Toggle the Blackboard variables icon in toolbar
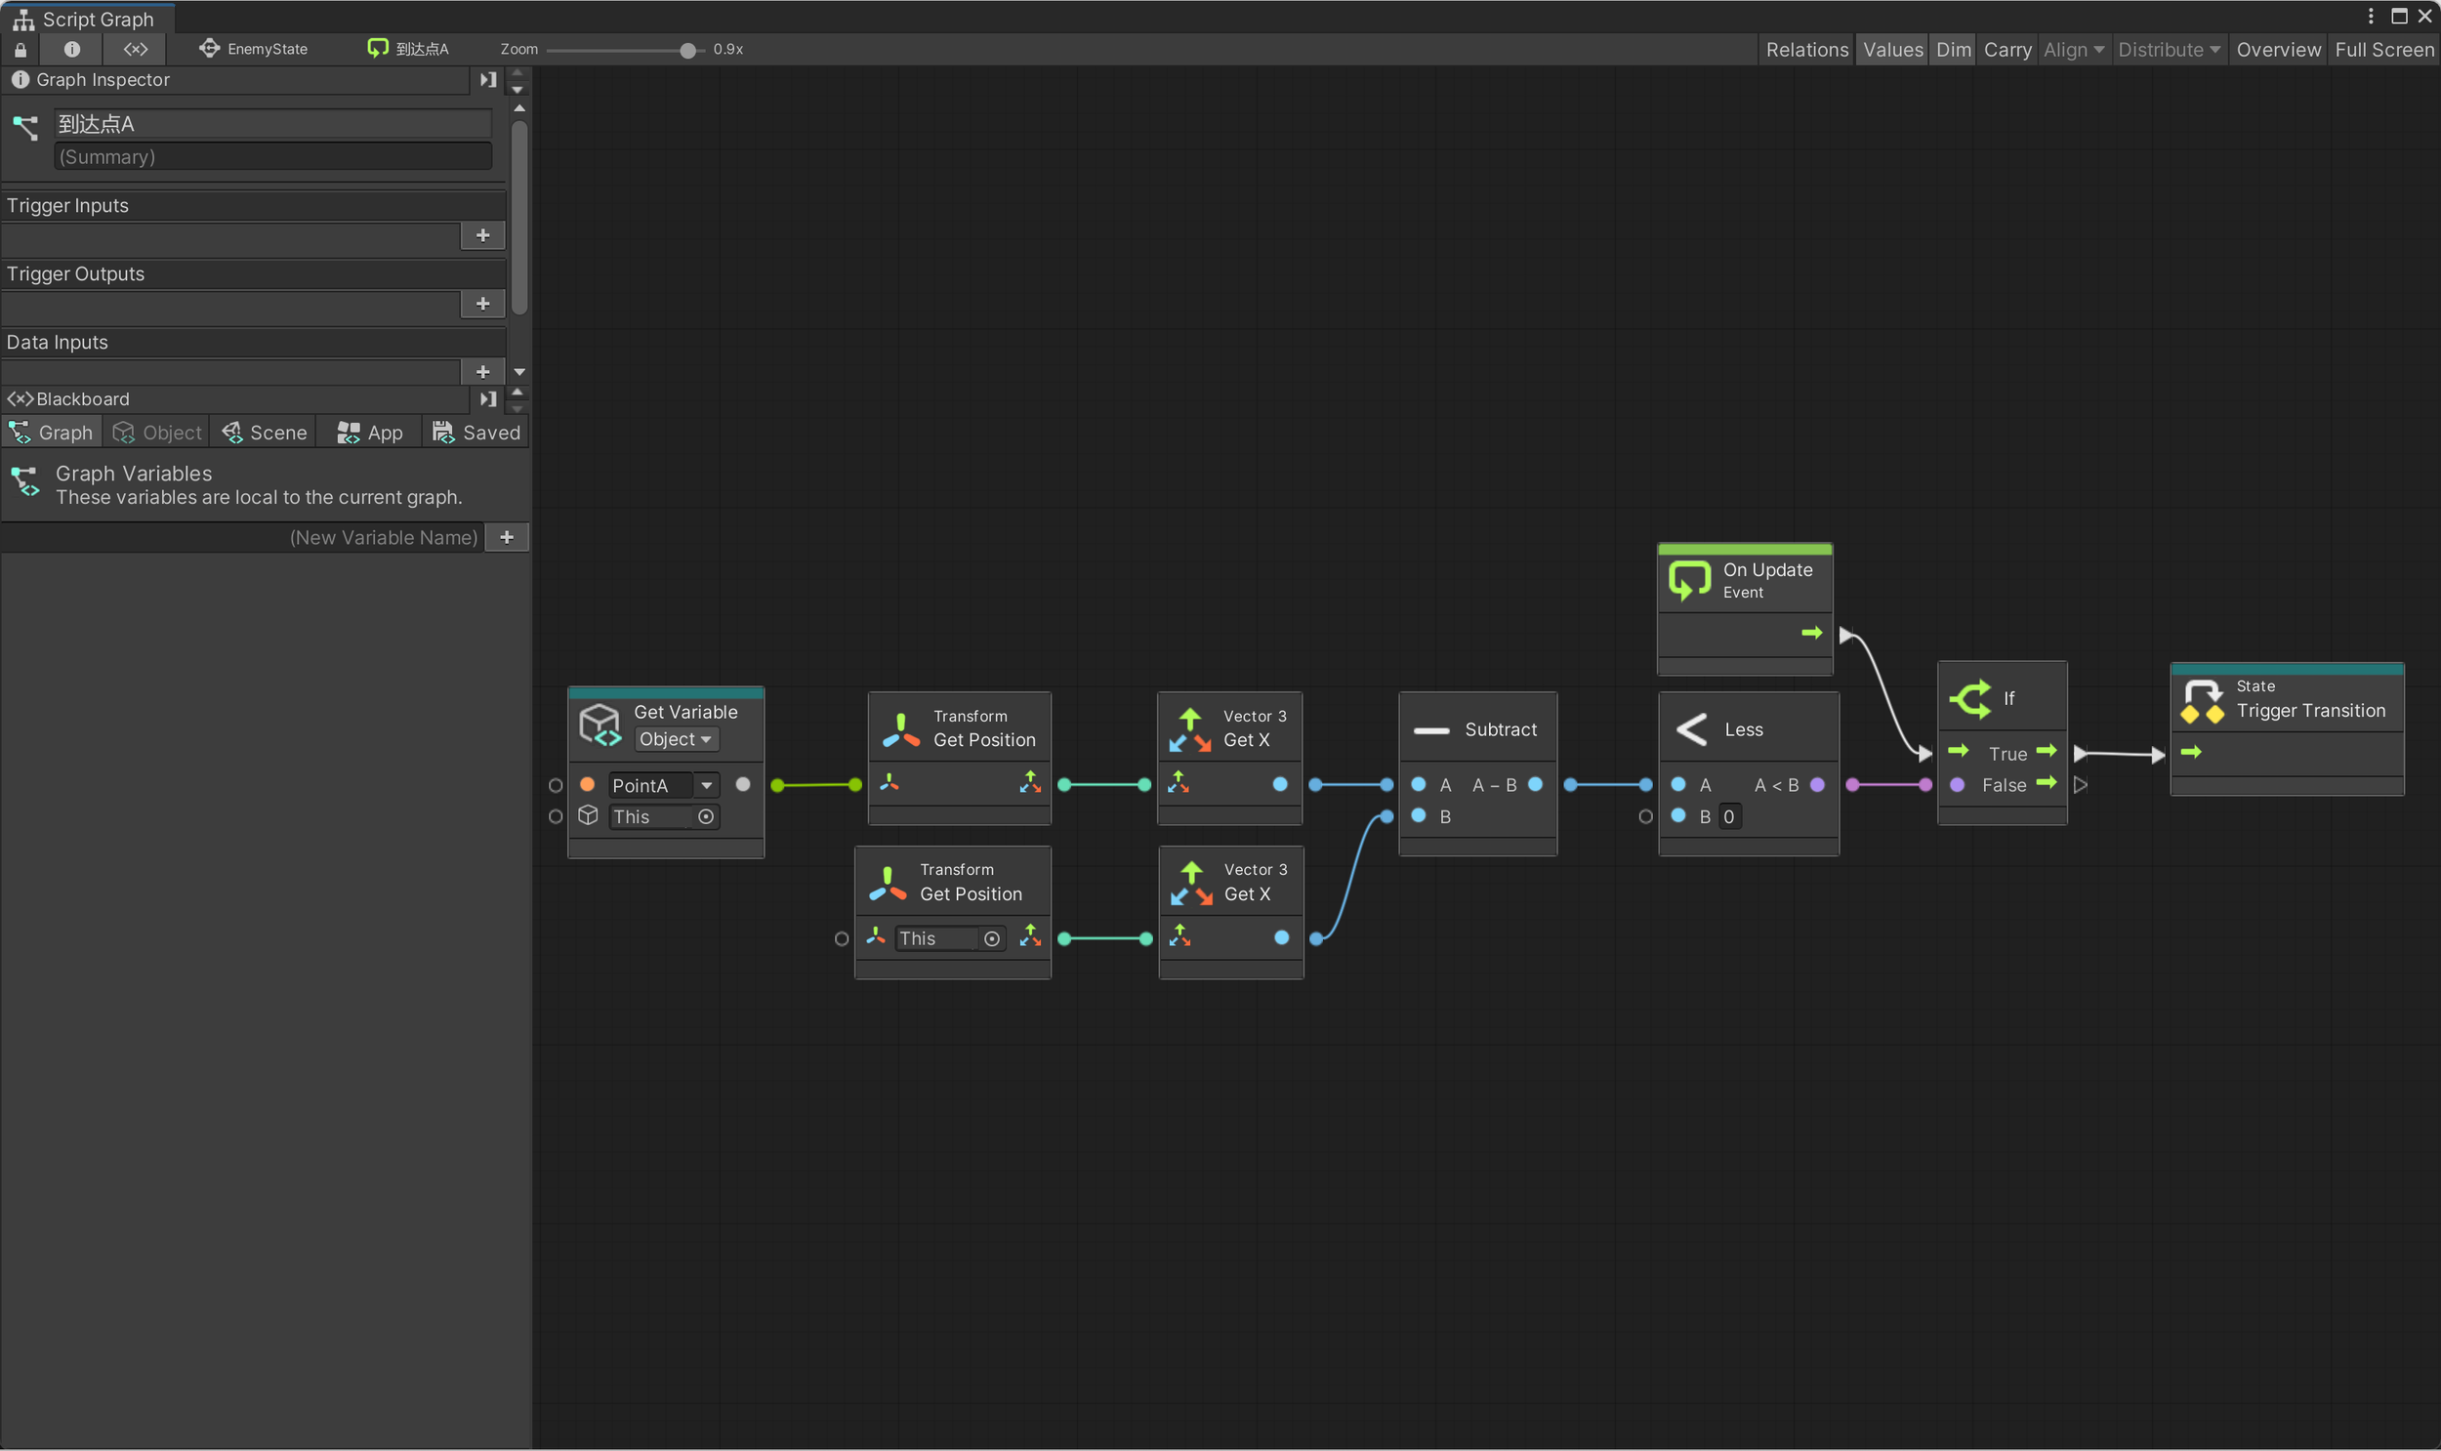2441x1451 pixels. (136, 49)
